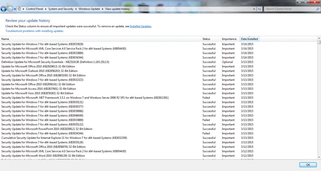Sort by Date Installed column header
The height and width of the screenshot is (171, 321).
coord(249,39)
